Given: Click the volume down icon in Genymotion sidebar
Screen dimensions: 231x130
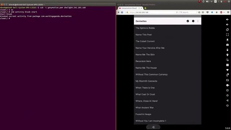Looking at the screenshot, I should pos(227,25).
